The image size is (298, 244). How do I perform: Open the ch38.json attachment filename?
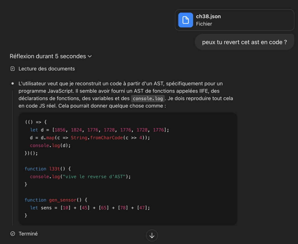208,17
